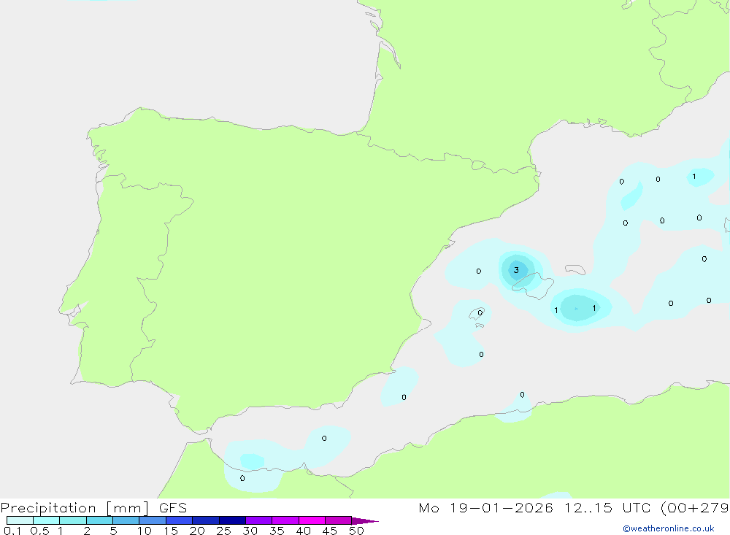Select the 30–35 mm purple legend swatch
730x535 pixels.
click(x=259, y=520)
